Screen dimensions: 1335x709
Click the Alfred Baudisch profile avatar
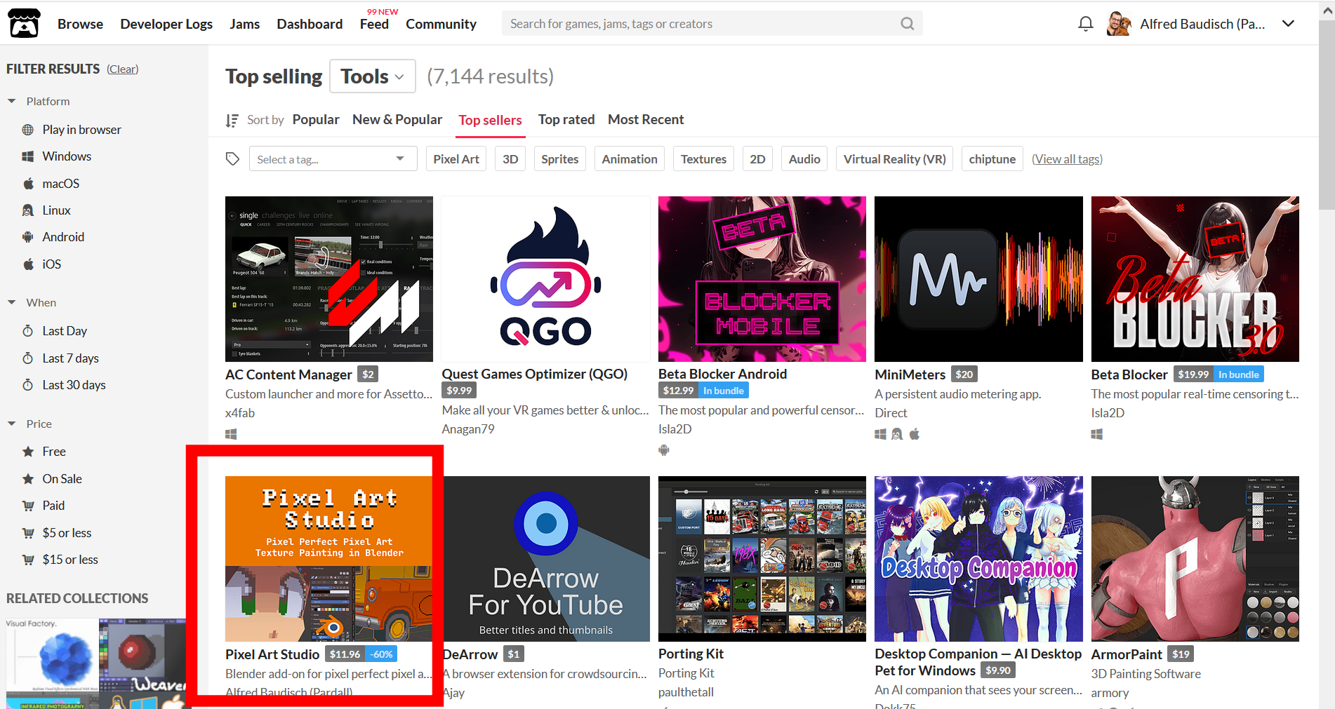(x=1119, y=24)
